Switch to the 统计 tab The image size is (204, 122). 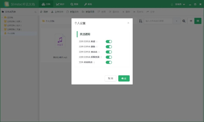61,4
